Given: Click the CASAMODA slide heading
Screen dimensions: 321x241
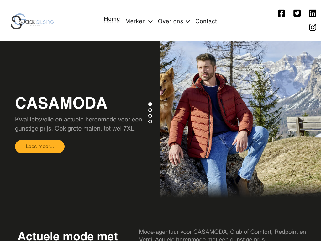Looking at the screenshot, I should click(x=61, y=103).
